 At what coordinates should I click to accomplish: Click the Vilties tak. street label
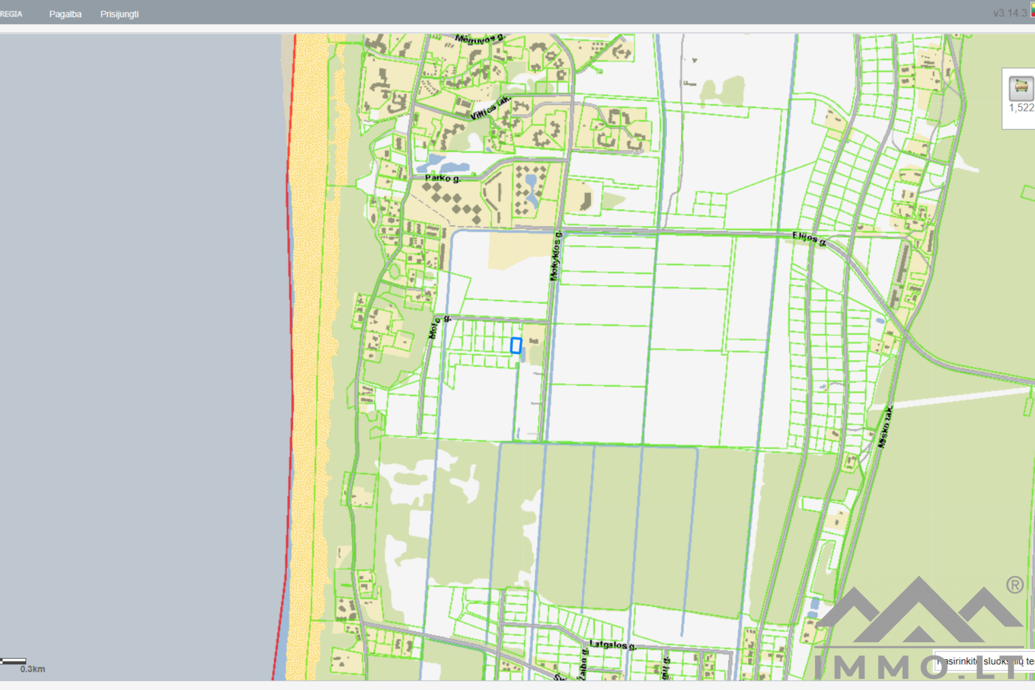[489, 108]
